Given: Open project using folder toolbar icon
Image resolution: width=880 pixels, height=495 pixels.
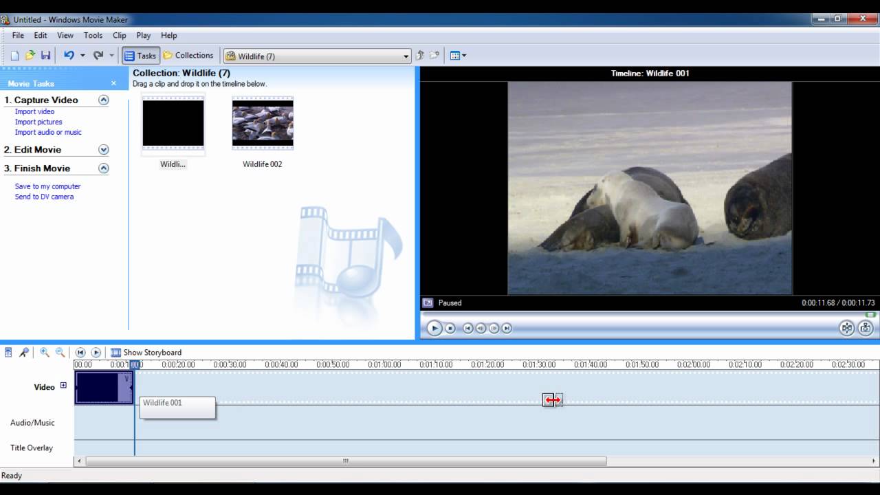Looking at the screenshot, I should click(x=30, y=56).
